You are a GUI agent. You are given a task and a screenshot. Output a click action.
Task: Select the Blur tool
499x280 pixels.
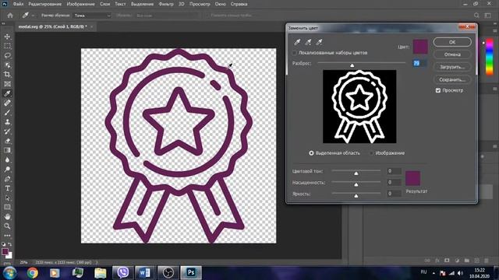[7, 160]
